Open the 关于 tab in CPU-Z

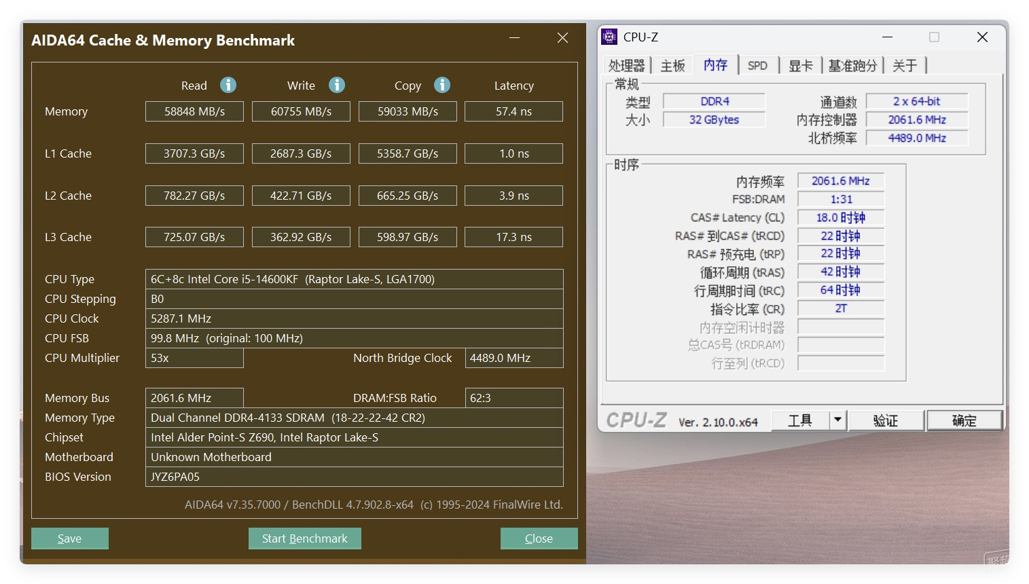point(905,65)
